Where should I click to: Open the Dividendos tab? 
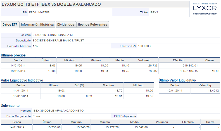(66, 24)
